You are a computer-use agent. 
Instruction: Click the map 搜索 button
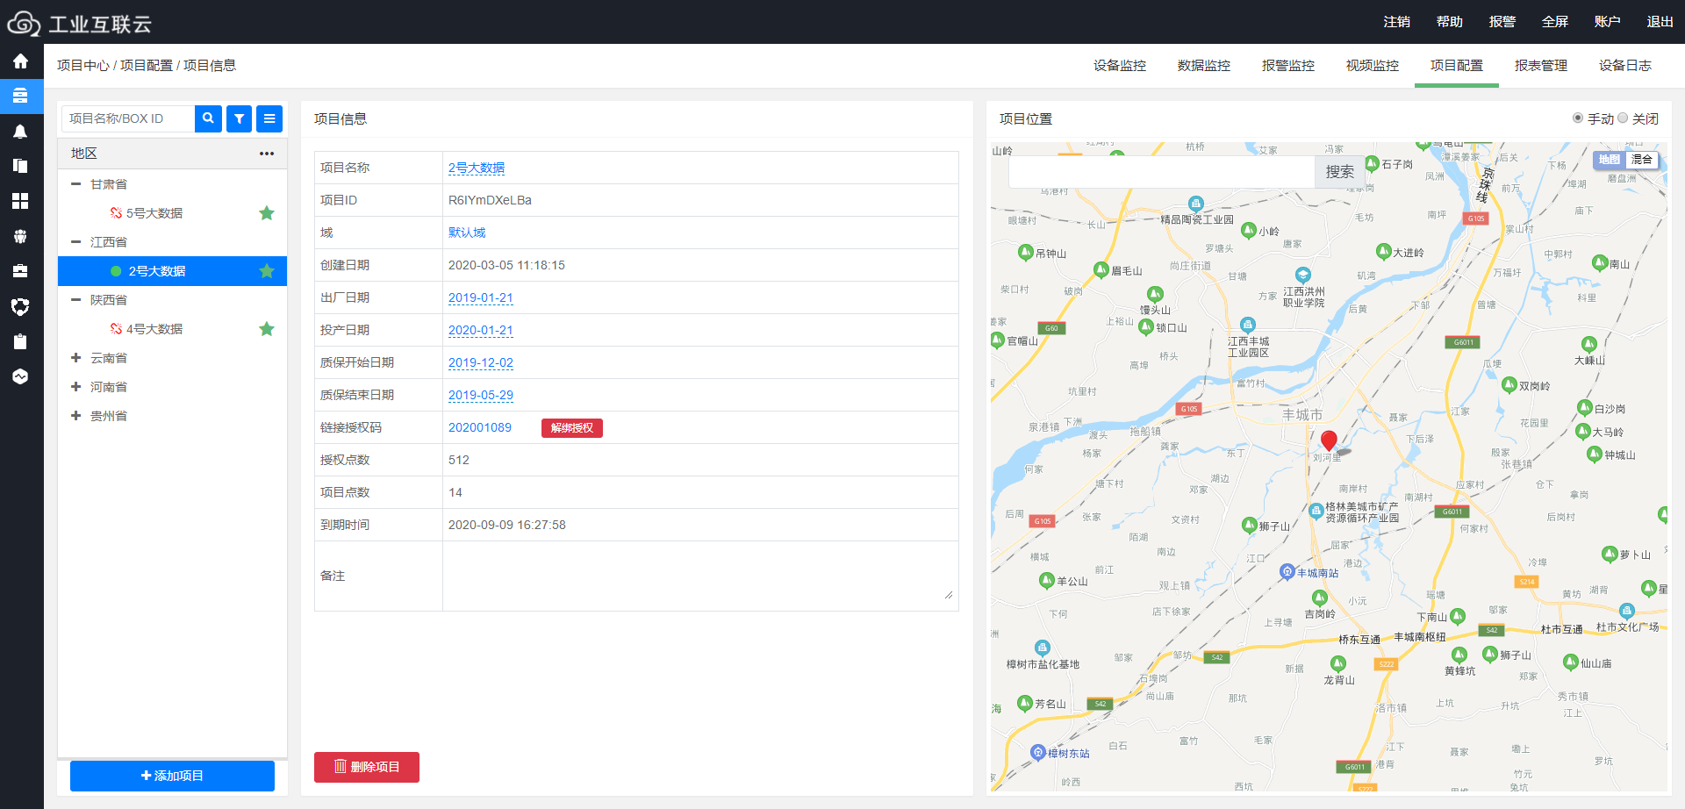pos(1340,172)
